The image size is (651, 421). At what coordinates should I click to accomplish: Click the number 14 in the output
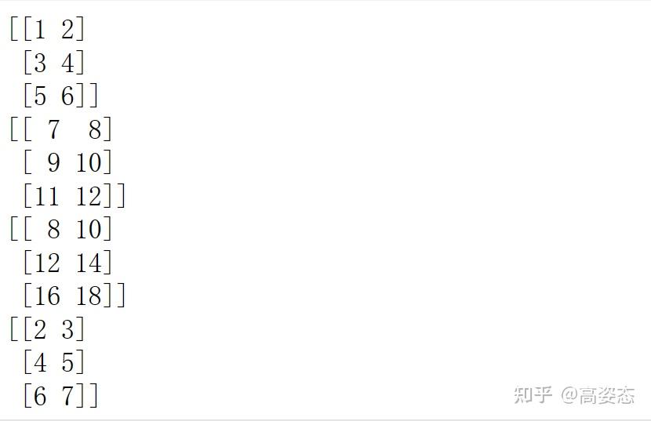click(89, 263)
